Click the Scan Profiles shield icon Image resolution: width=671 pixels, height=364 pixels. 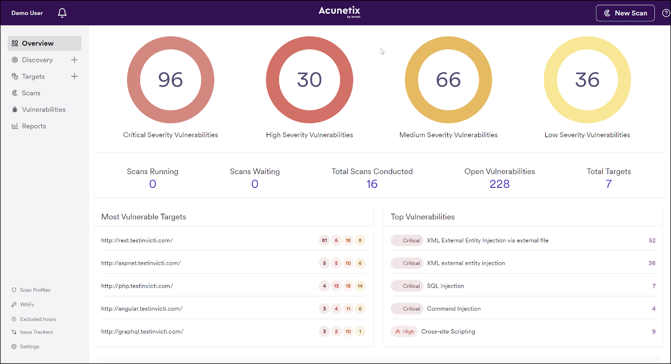(14, 290)
